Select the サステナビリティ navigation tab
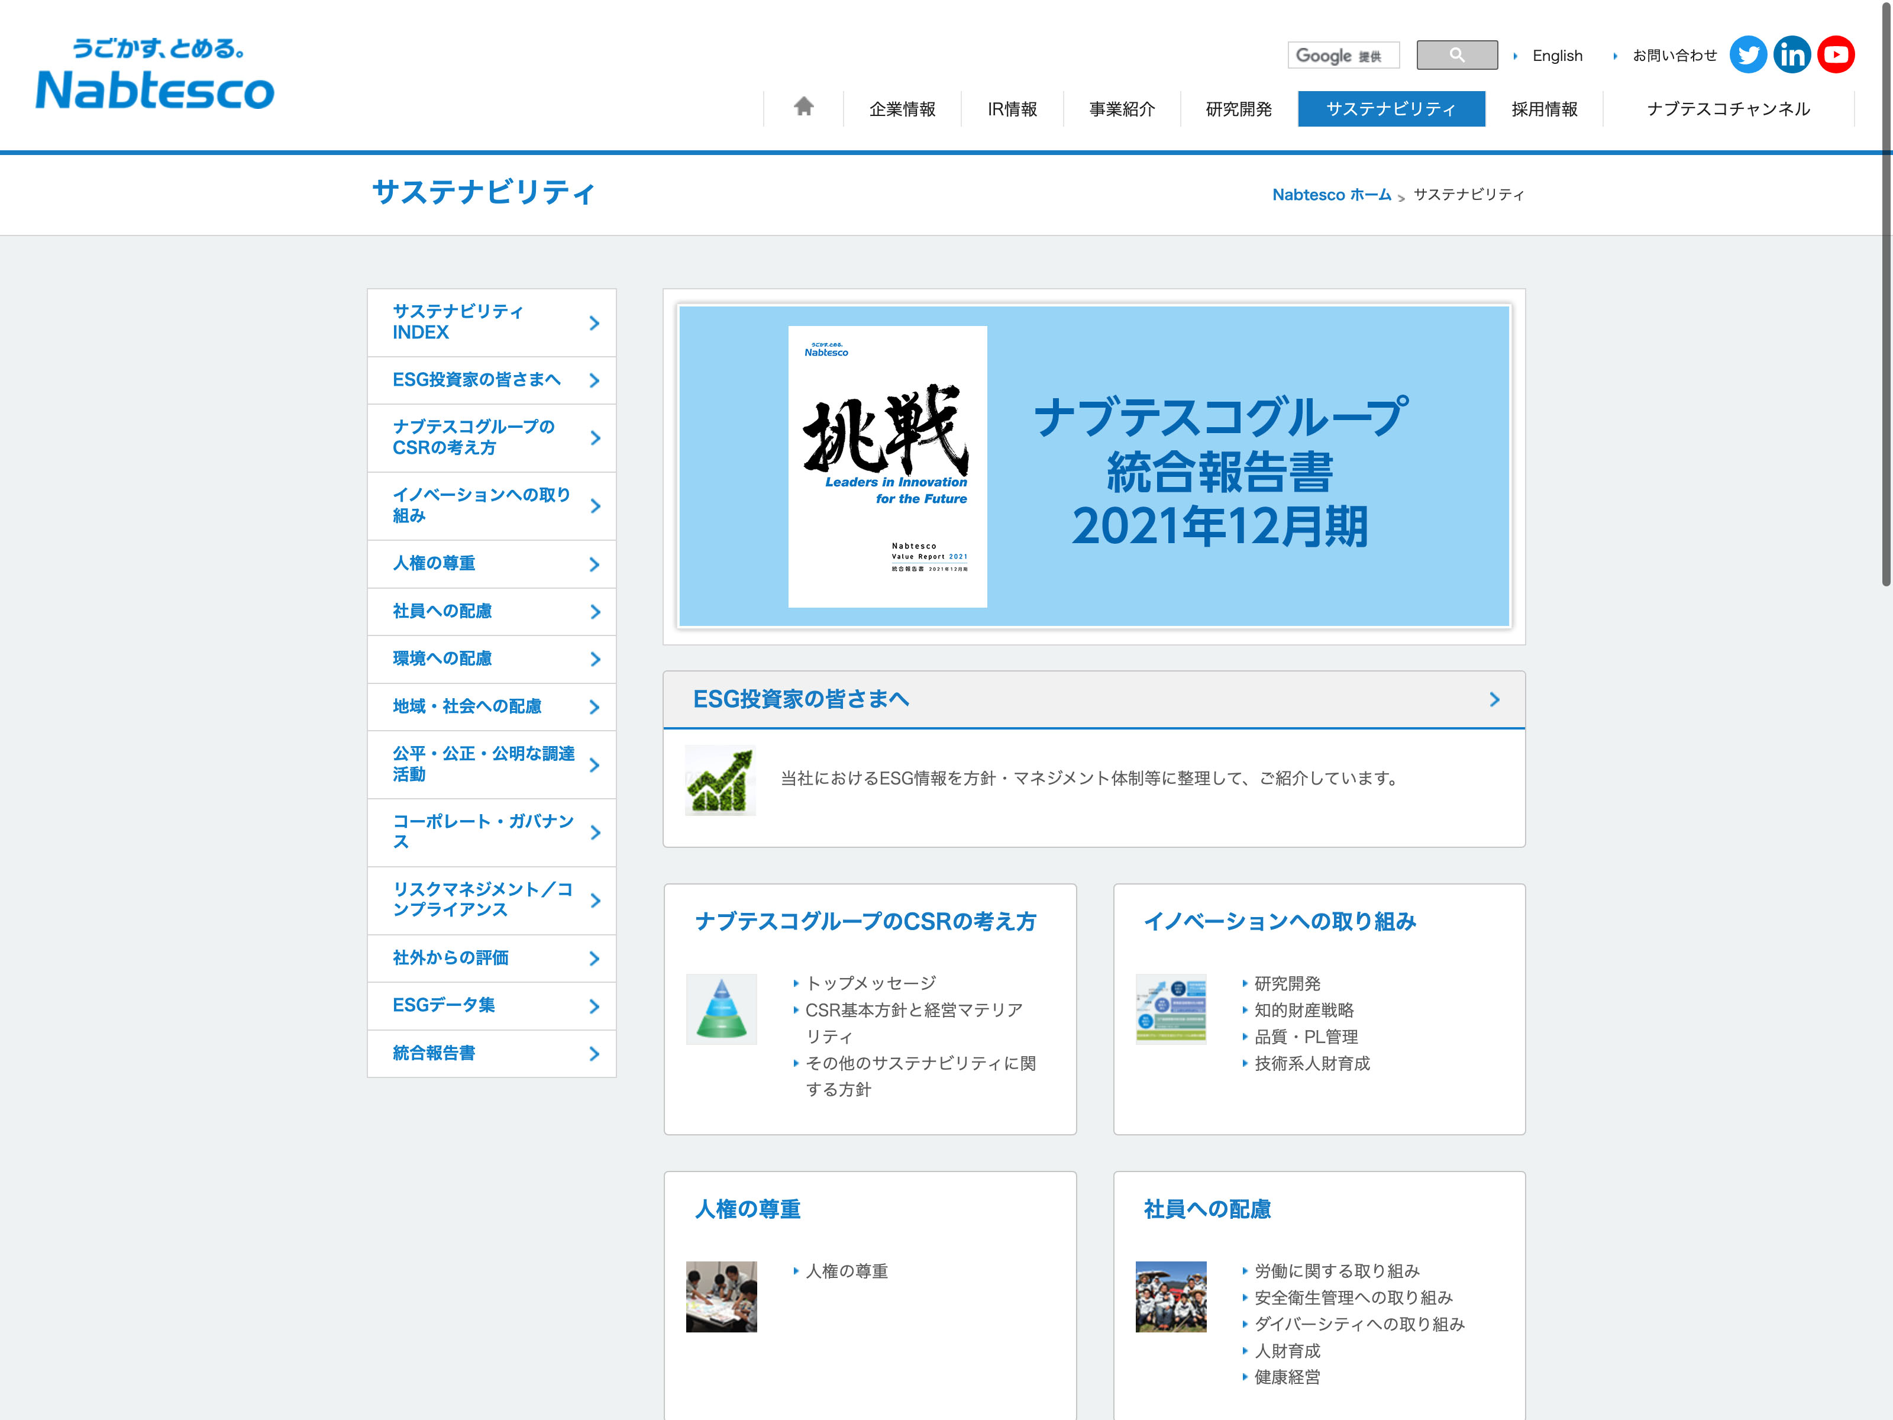This screenshot has width=1893, height=1420. 1391,109
